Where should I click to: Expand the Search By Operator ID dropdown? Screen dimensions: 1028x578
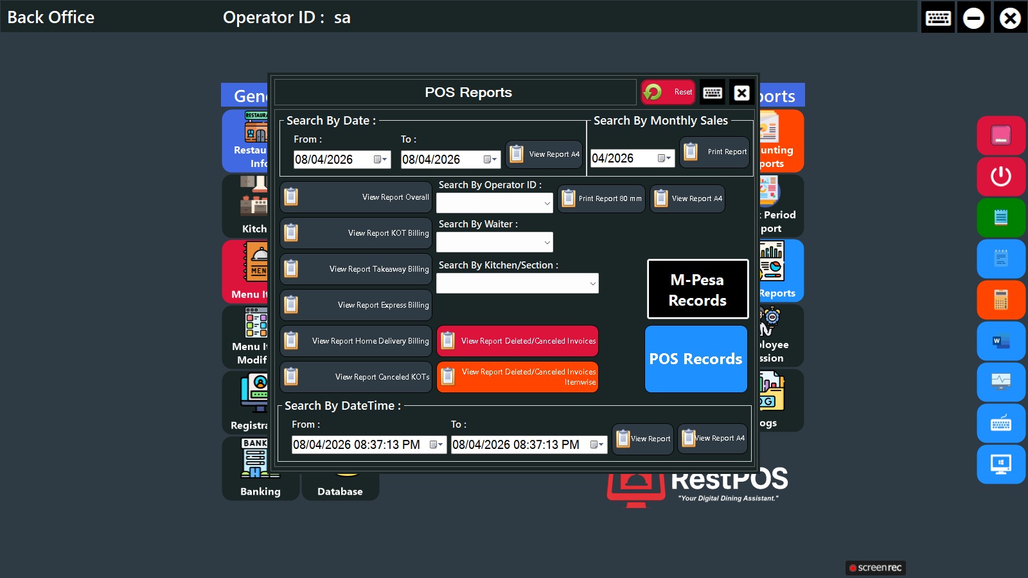[547, 204]
